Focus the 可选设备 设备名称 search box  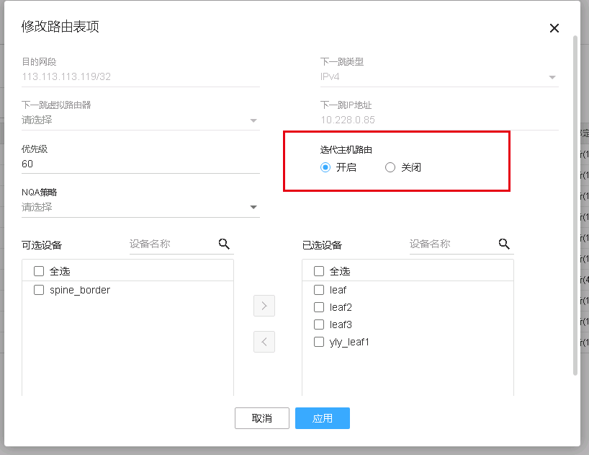click(x=171, y=244)
